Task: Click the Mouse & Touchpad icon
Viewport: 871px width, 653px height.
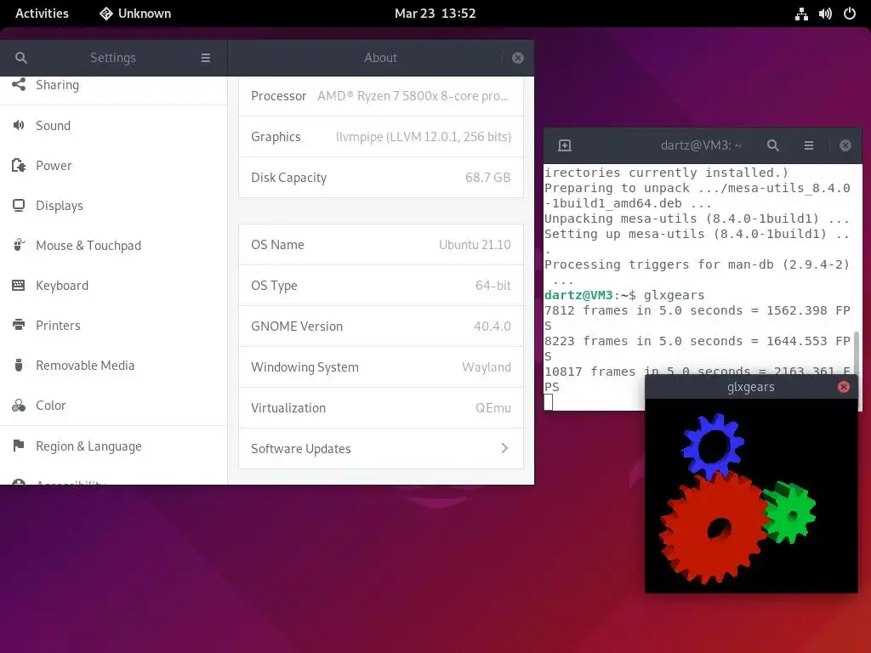Action: (x=19, y=246)
